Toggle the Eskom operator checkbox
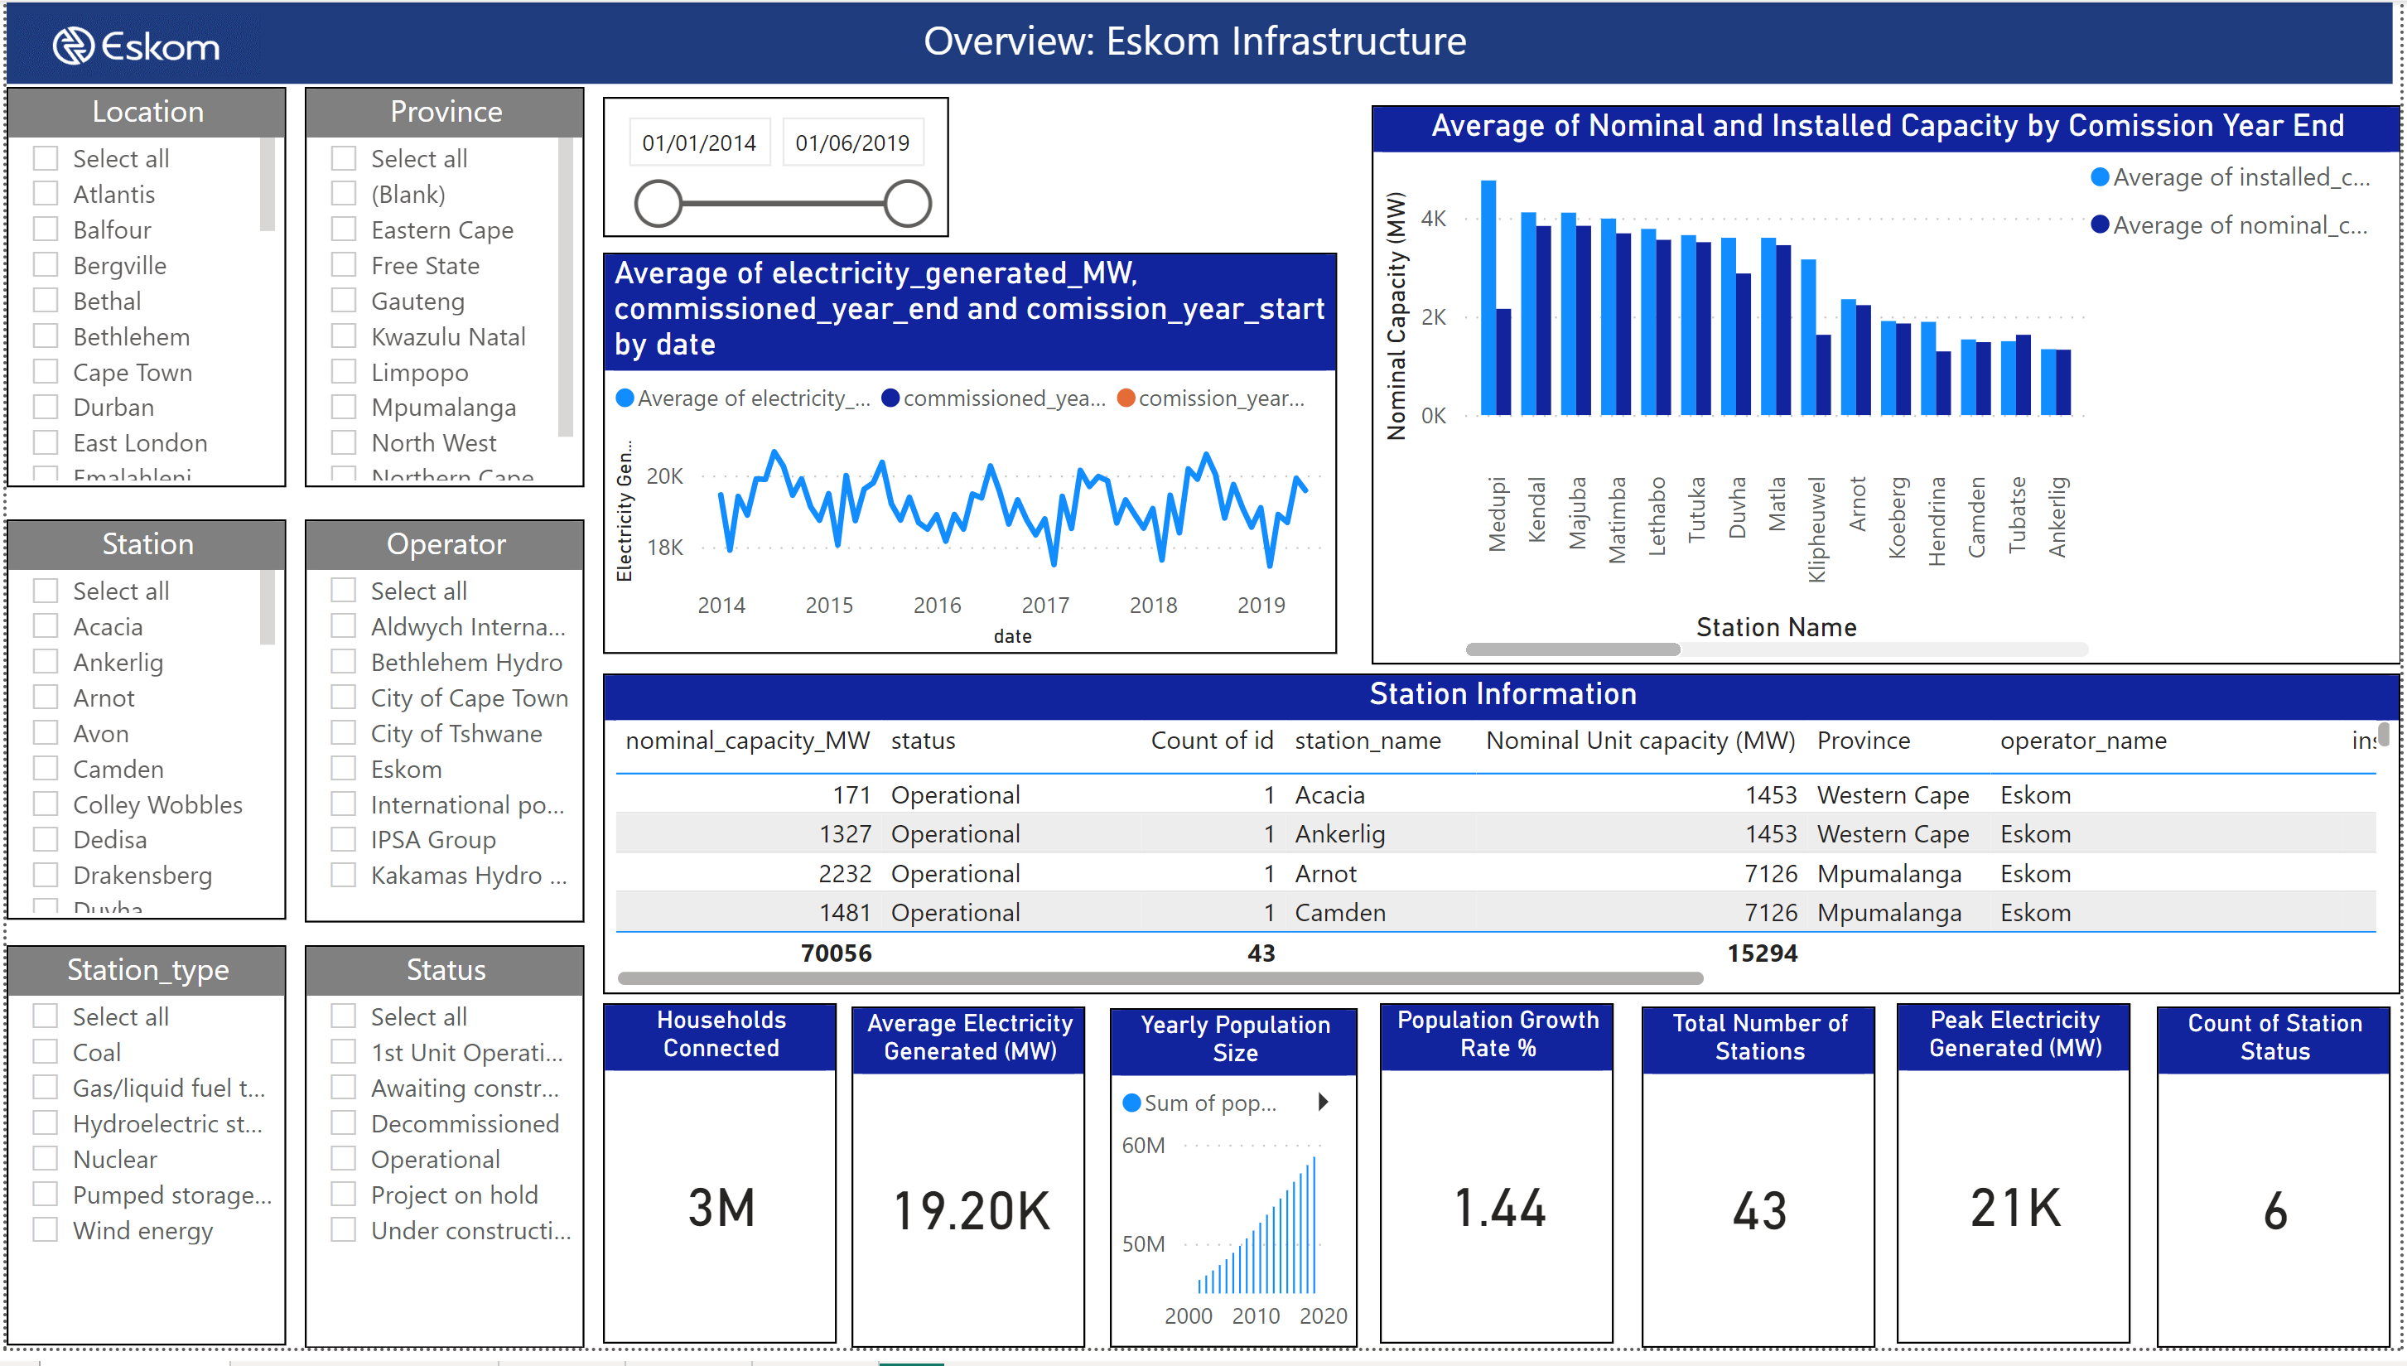The image size is (2407, 1366). (x=343, y=769)
